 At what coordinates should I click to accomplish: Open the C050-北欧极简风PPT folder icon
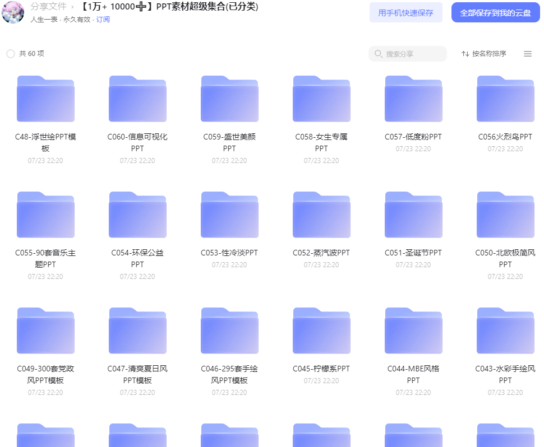click(505, 215)
